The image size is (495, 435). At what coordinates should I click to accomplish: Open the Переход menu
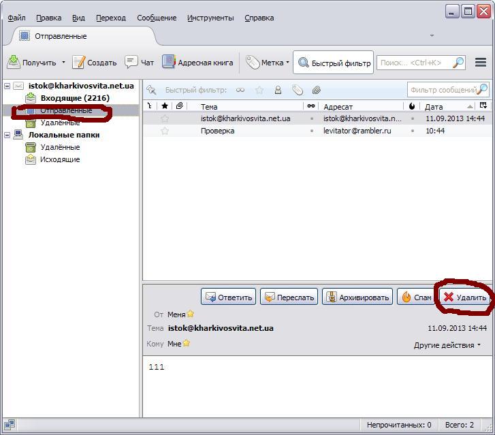point(111,18)
